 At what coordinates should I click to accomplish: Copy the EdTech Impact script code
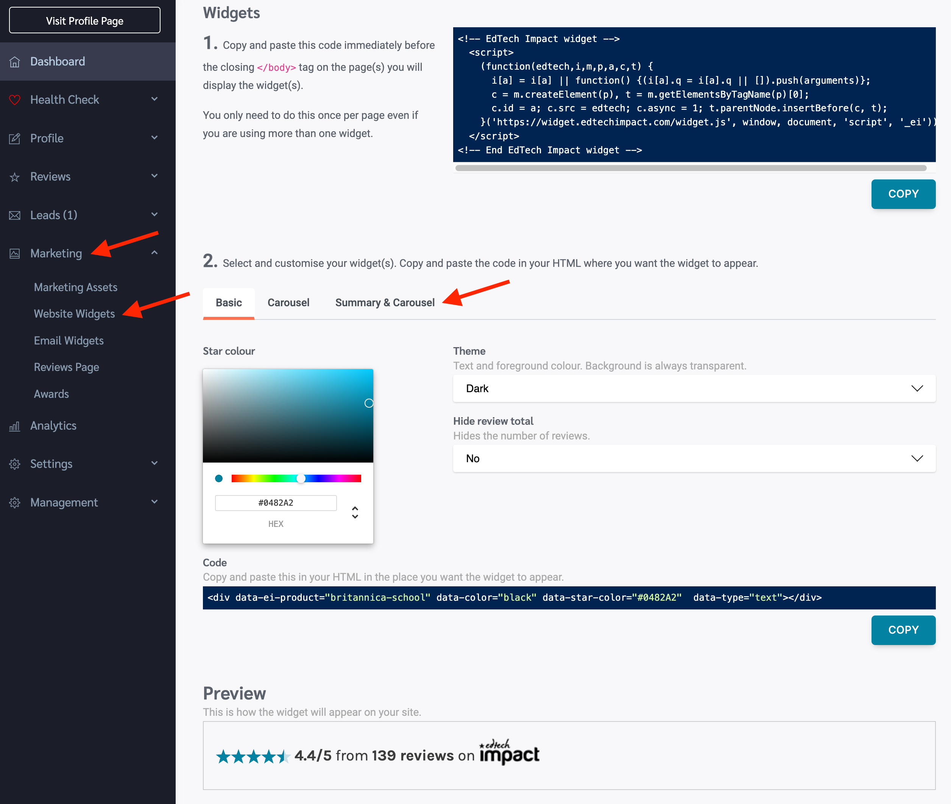(903, 194)
